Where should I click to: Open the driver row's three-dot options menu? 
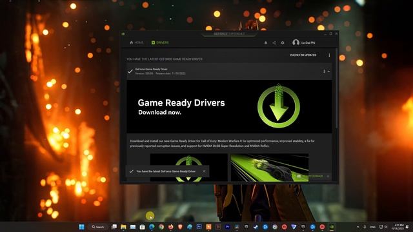(x=324, y=72)
